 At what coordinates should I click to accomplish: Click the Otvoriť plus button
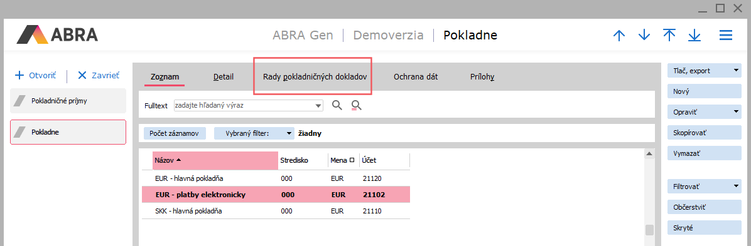35,76
